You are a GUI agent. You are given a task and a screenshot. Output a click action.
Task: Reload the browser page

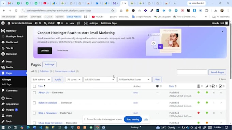(16, 11)
